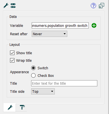Click the green plus icon beside Variable
The width and height of the screenshot is (109, 114).
pyautogui.click(x=94, y=25)
